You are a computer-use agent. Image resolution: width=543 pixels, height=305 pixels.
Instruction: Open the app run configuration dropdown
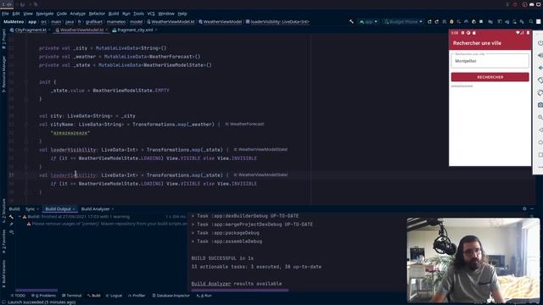pyautogui.click(x=368, y=21)
